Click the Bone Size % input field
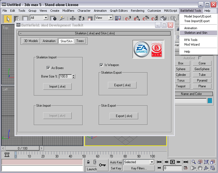The height and width of the screenshot is (173, 218). pos(65,76)
